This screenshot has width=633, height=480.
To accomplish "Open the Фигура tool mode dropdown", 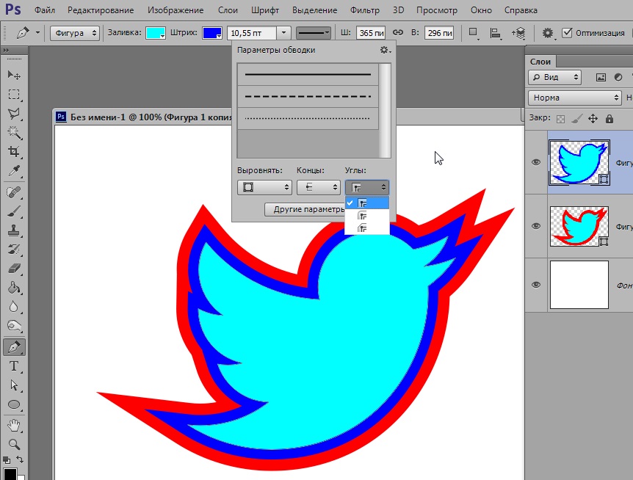I will [75, 33].
